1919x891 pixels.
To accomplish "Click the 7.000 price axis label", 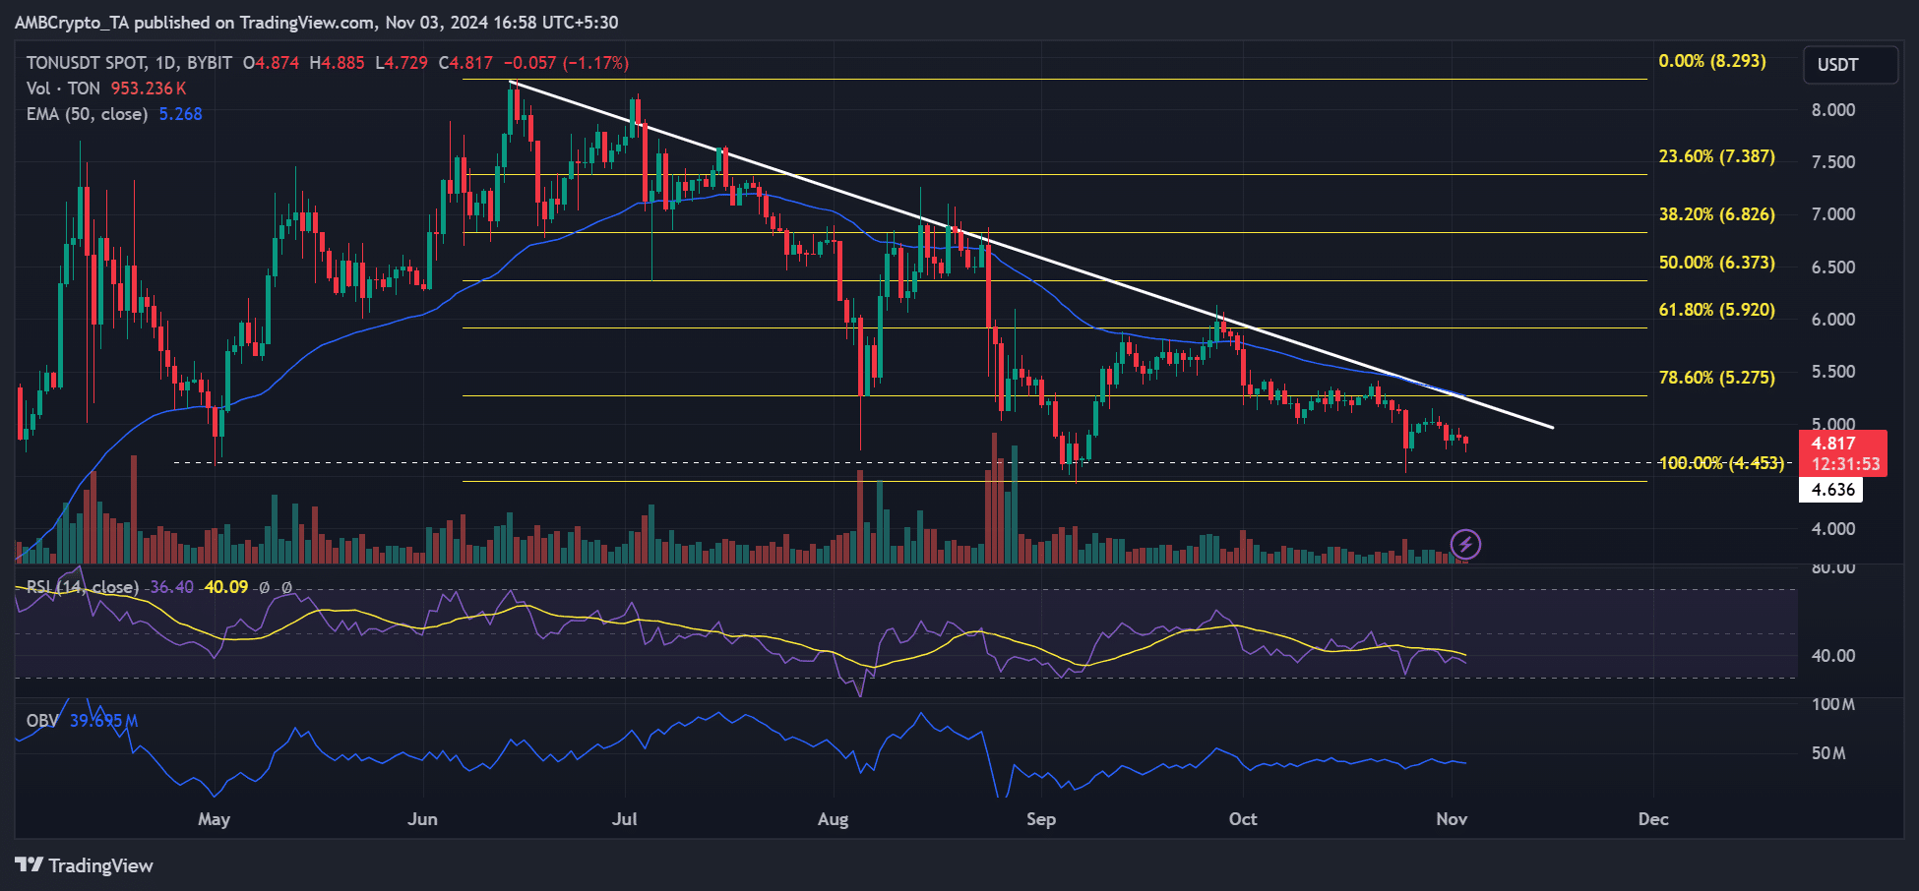I will [x=1833, y=214].
